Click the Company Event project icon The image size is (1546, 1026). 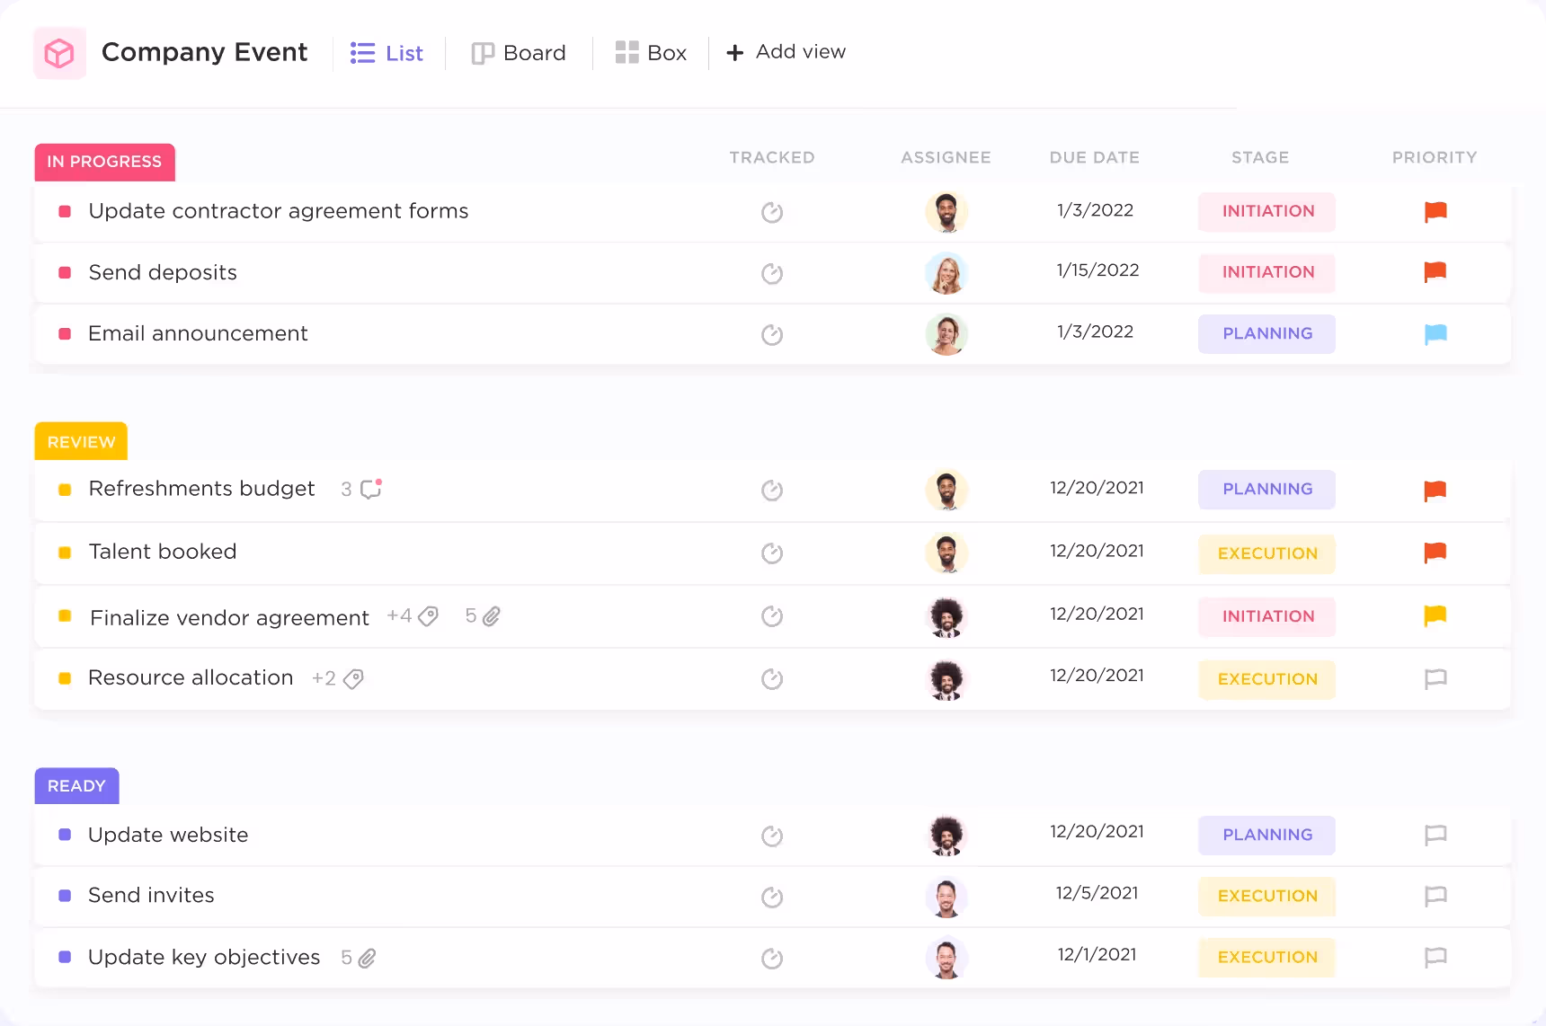[59, 53]
